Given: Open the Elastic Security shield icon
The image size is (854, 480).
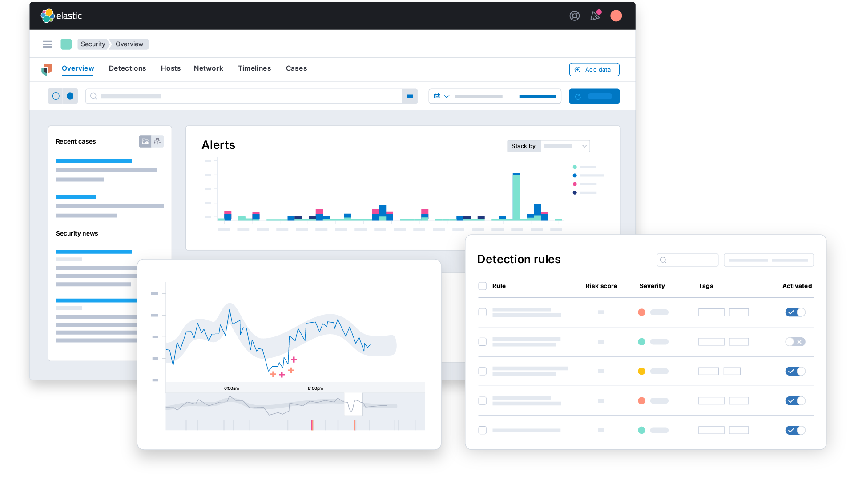Looking at the screenshot, I should (x=46, y=69).
